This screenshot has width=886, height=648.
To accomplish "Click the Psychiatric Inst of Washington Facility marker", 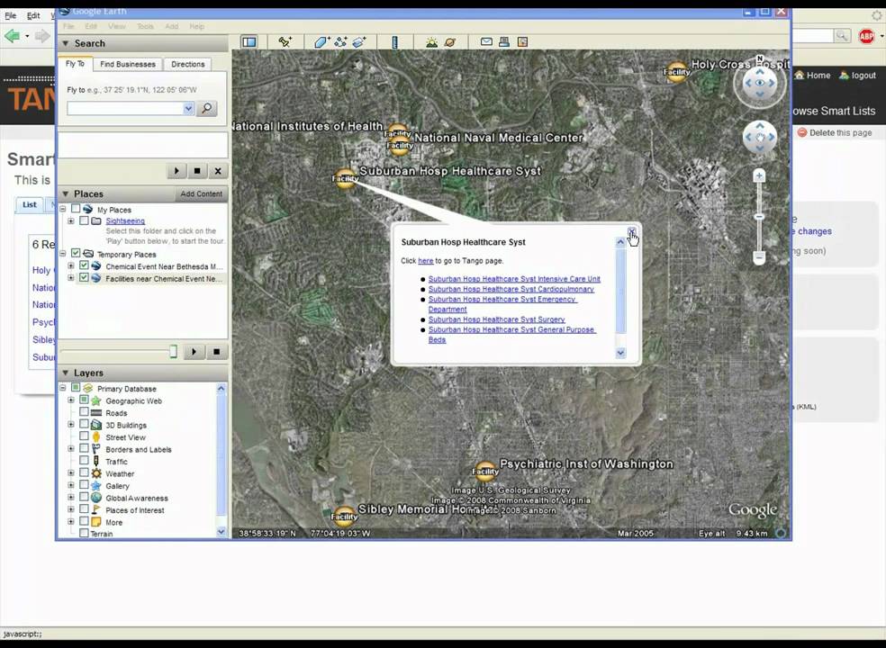I will click(485, 471).
